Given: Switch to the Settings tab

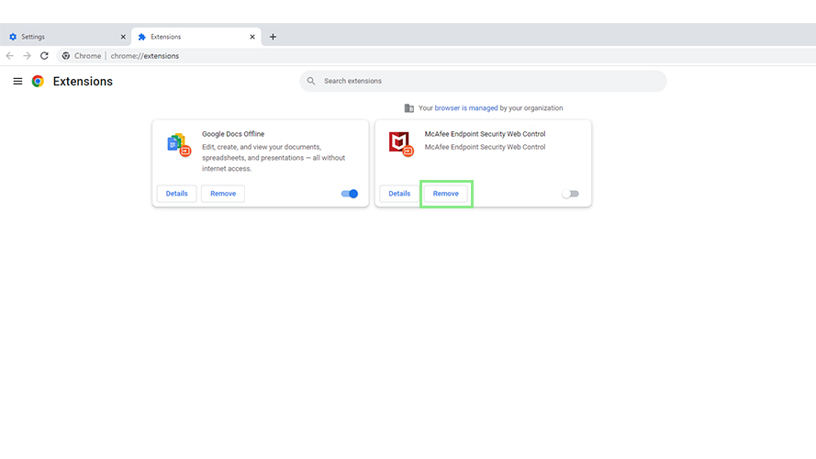Looking at the screenshot, I should coord(65,37).
